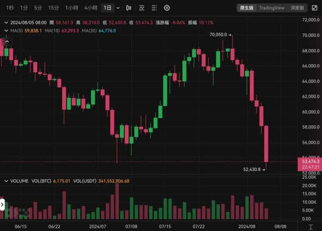This screenshot has width=322, height=231.
Task: Switch to TradingView chart mode
Action: [x=272, y=8]
